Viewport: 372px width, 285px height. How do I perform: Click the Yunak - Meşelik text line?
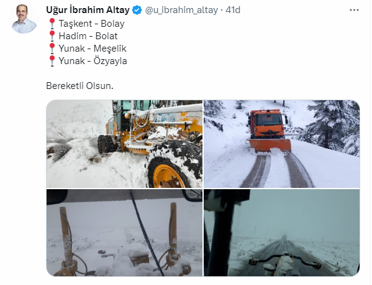pyautogui.click(x=93, y=49)
